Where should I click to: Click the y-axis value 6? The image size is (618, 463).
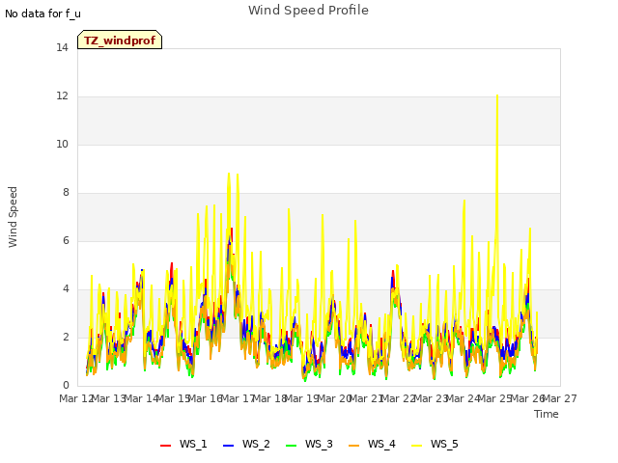coord(66,240)
